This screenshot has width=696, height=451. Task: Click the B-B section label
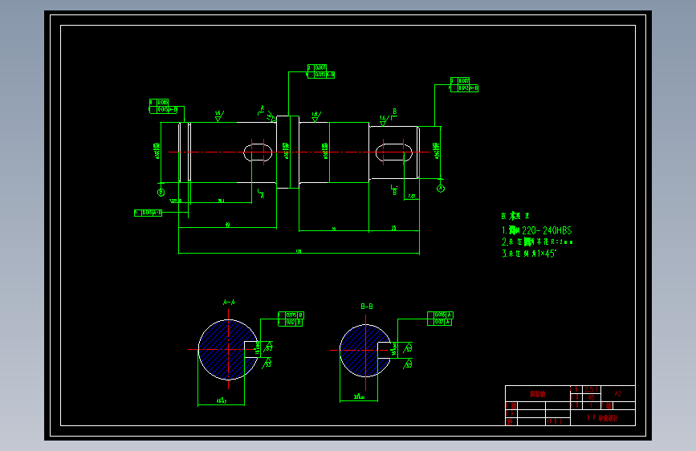point(367,307)
